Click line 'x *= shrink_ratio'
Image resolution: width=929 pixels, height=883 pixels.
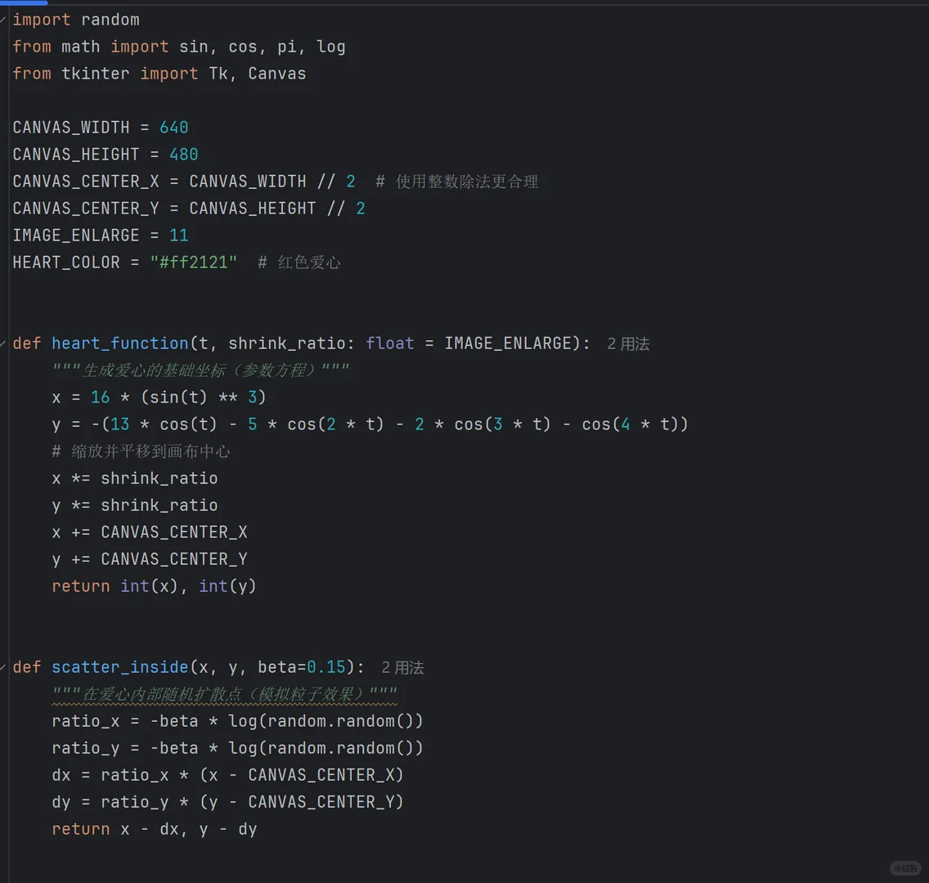coord(134,478)
